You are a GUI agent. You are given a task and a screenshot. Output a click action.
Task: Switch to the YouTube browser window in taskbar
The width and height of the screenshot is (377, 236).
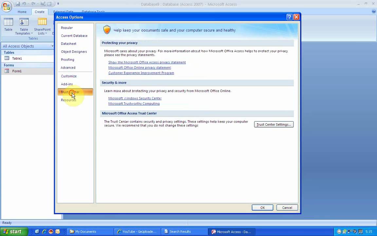pyautogui.click(x=137, y=232)
